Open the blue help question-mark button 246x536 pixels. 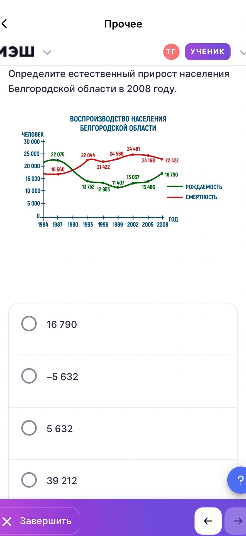[x=237, y=480]
